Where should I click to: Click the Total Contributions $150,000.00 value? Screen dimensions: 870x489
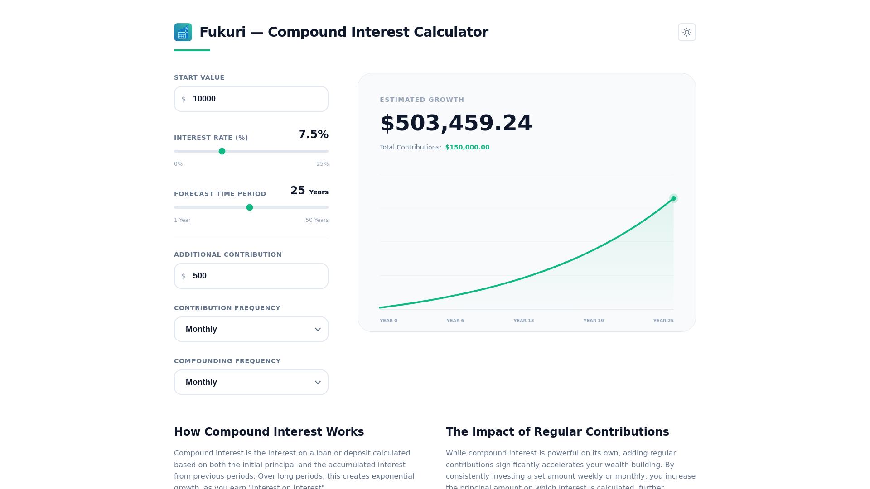click(467, 147)
